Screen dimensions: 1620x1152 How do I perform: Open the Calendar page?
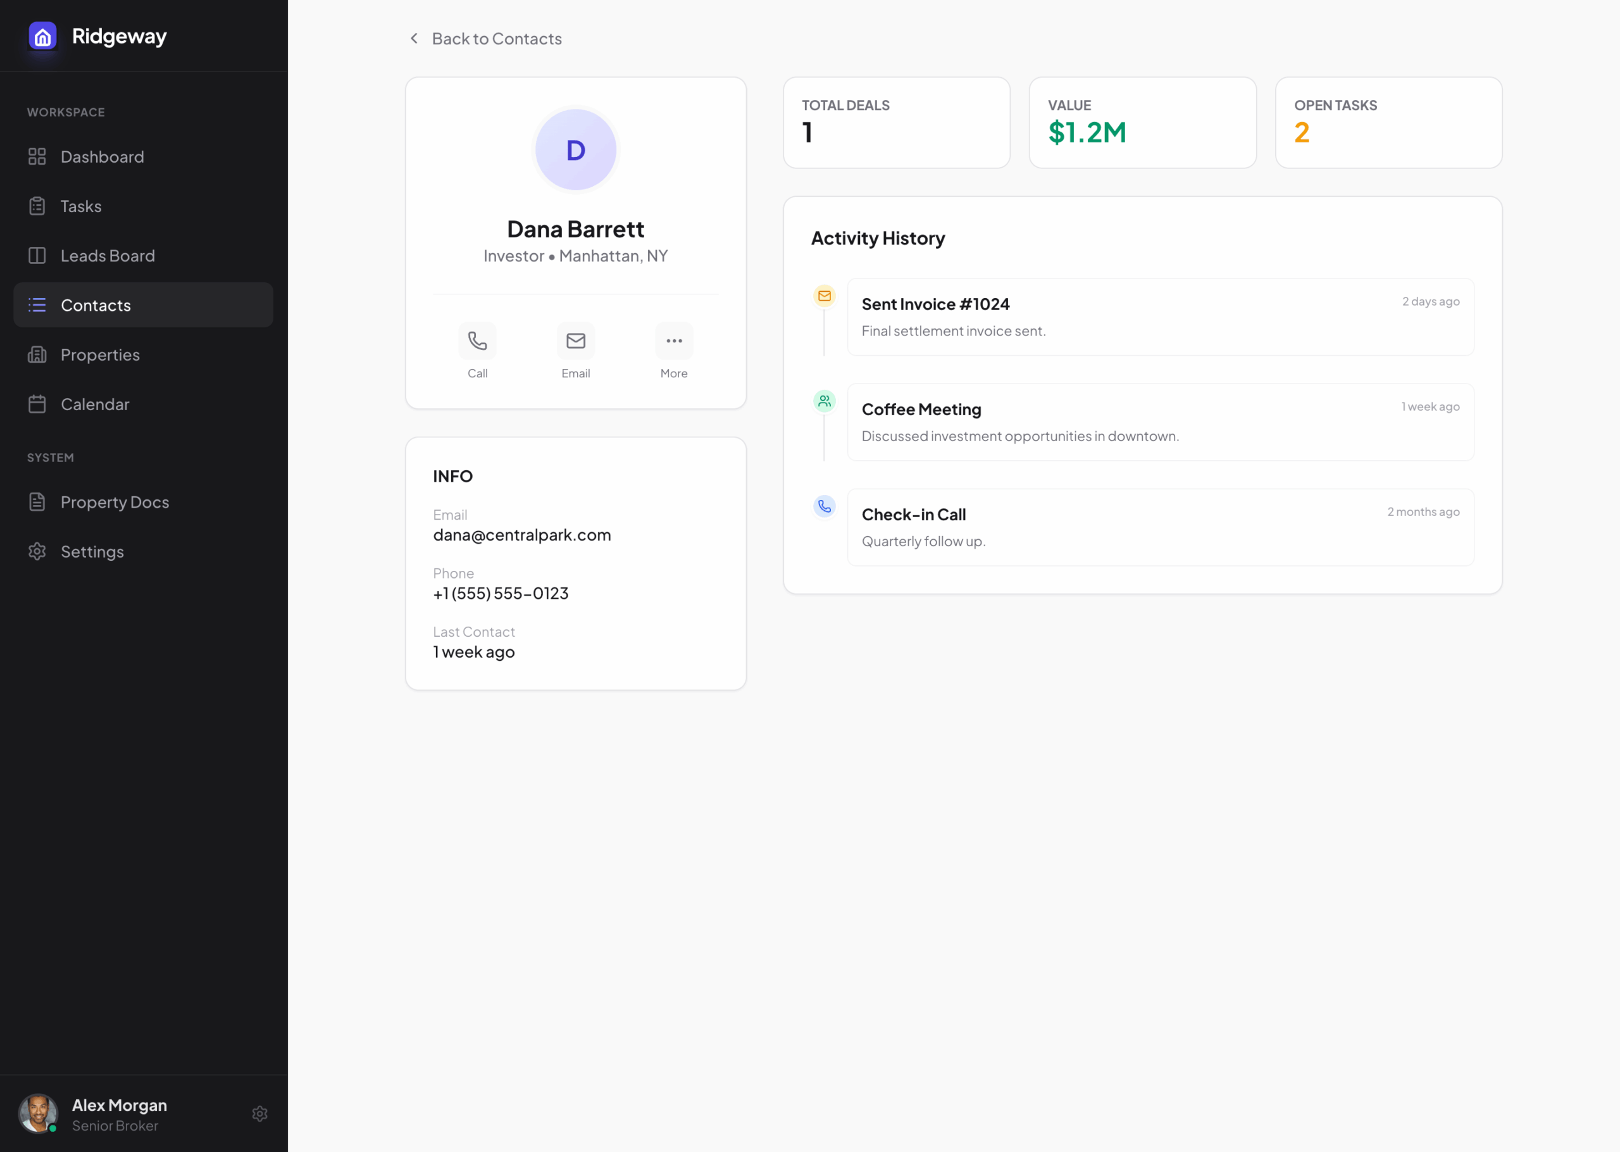point(95,404)
